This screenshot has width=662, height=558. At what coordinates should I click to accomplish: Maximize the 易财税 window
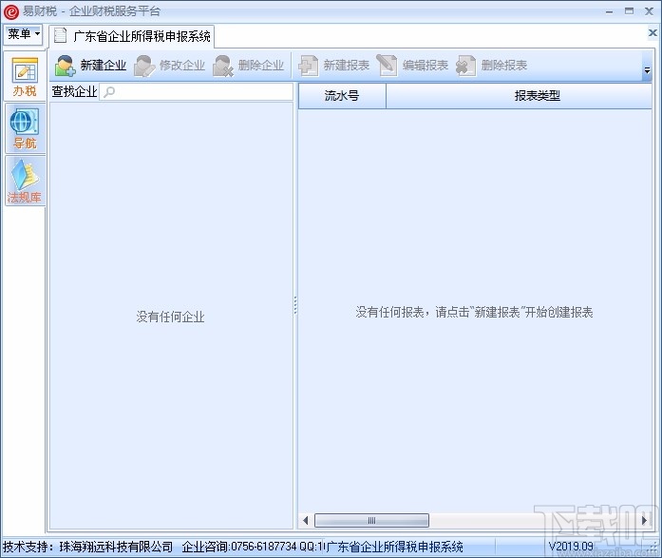(629, 11)
